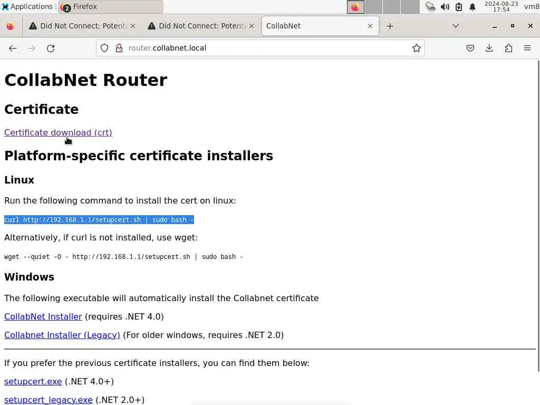Image resolution: width=540 pixels, height=405 pixels.
Task: Click the CollabNet Router heading
Action: click(x=86, y=80)
